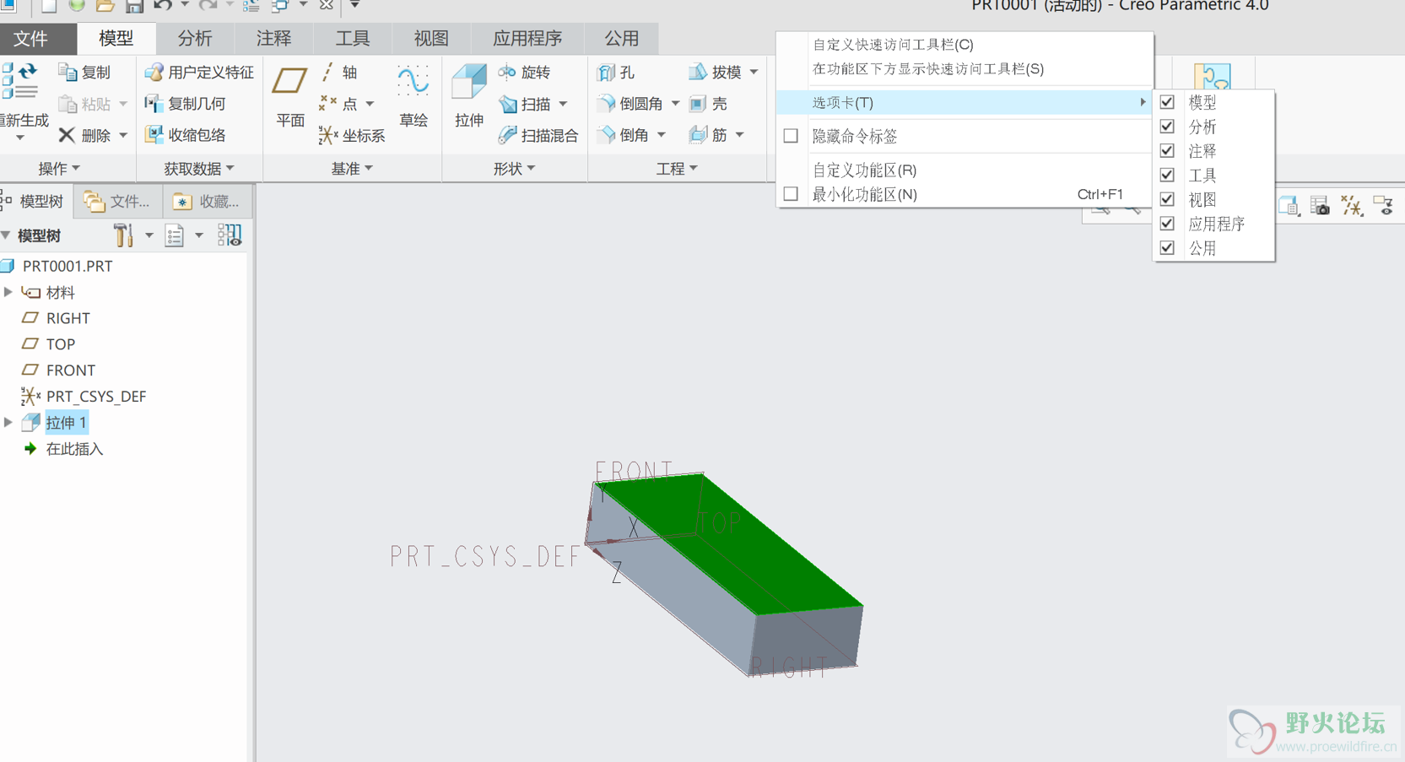
Task: Select PRT_CSYS_DEF in model tree
Action: click(96, 397)
